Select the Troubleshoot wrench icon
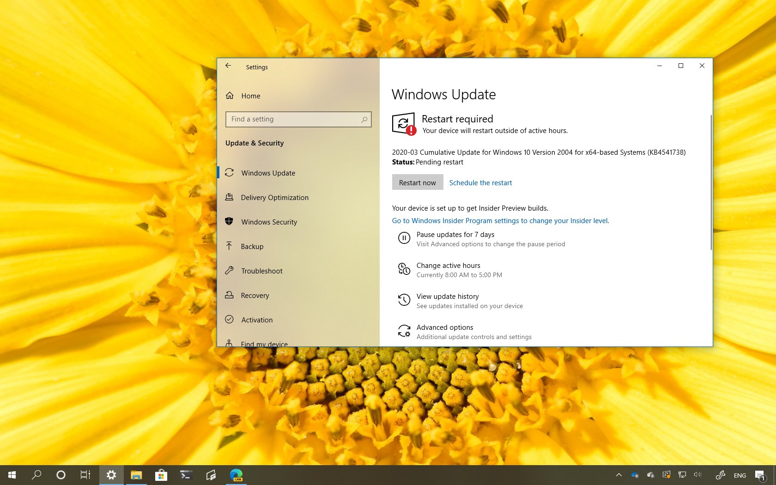The width and height of the screenshot is (776, 485). 229,271
